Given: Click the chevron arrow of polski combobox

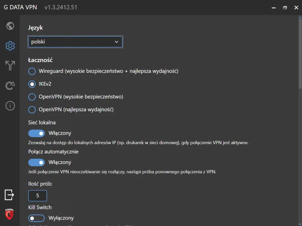Looking at the screenshot, I should [117, 42].
